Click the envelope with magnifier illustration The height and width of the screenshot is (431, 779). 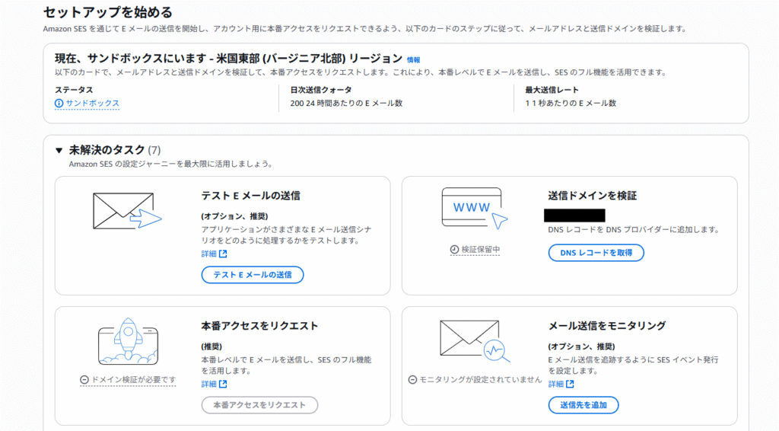click(x=475, y=341)
